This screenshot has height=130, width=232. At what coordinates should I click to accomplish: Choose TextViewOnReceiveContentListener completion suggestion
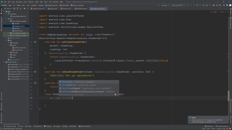(x=89, y=91)
